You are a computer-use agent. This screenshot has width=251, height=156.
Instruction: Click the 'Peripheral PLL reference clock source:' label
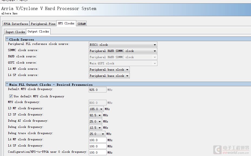coord(39,44)
